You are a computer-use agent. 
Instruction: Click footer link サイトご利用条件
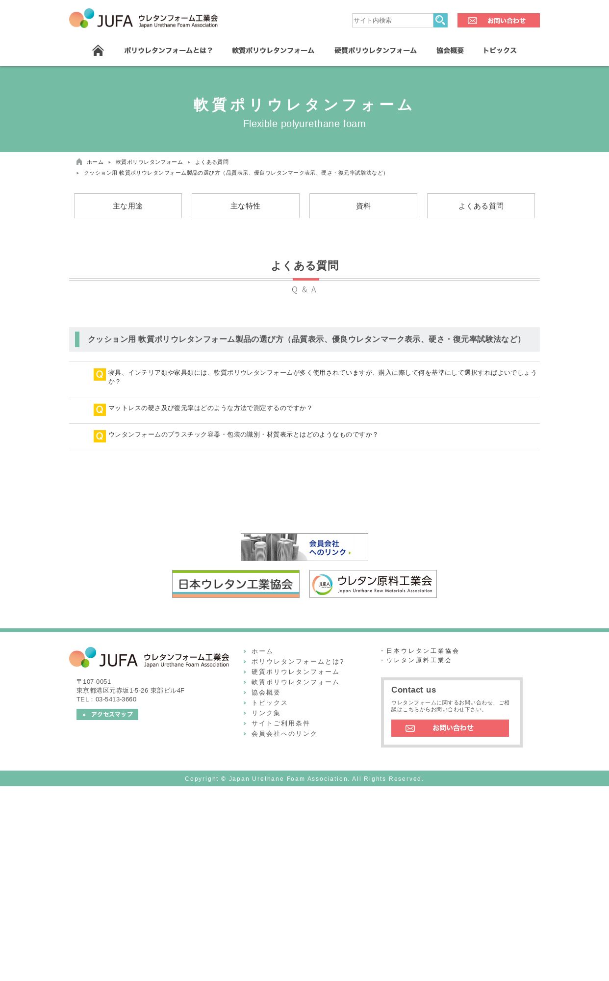[x=280, y=723]
